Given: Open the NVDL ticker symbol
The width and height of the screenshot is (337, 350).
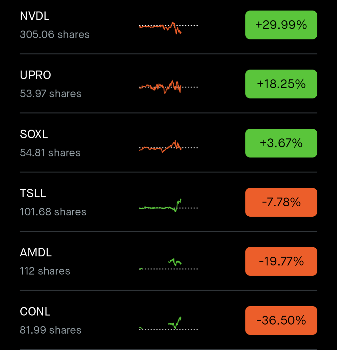Looking at the screenshot, I should tap(35, 16).
